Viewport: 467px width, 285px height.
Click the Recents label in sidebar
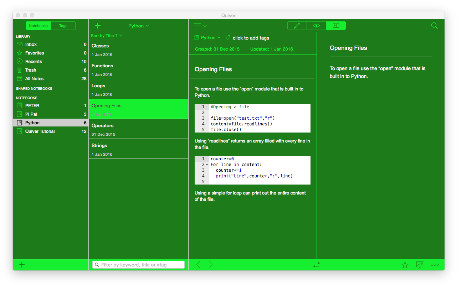click(x=34, y=62)
